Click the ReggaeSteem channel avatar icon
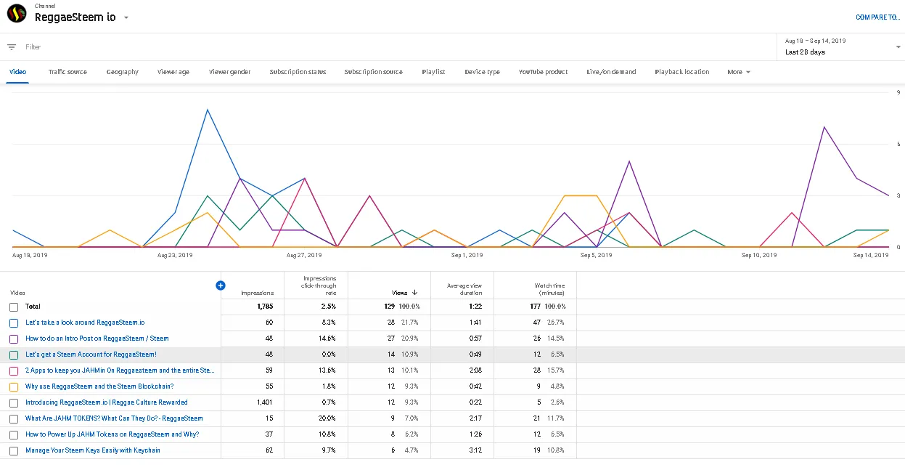905x470 pixels. click(x=17, y=14)
